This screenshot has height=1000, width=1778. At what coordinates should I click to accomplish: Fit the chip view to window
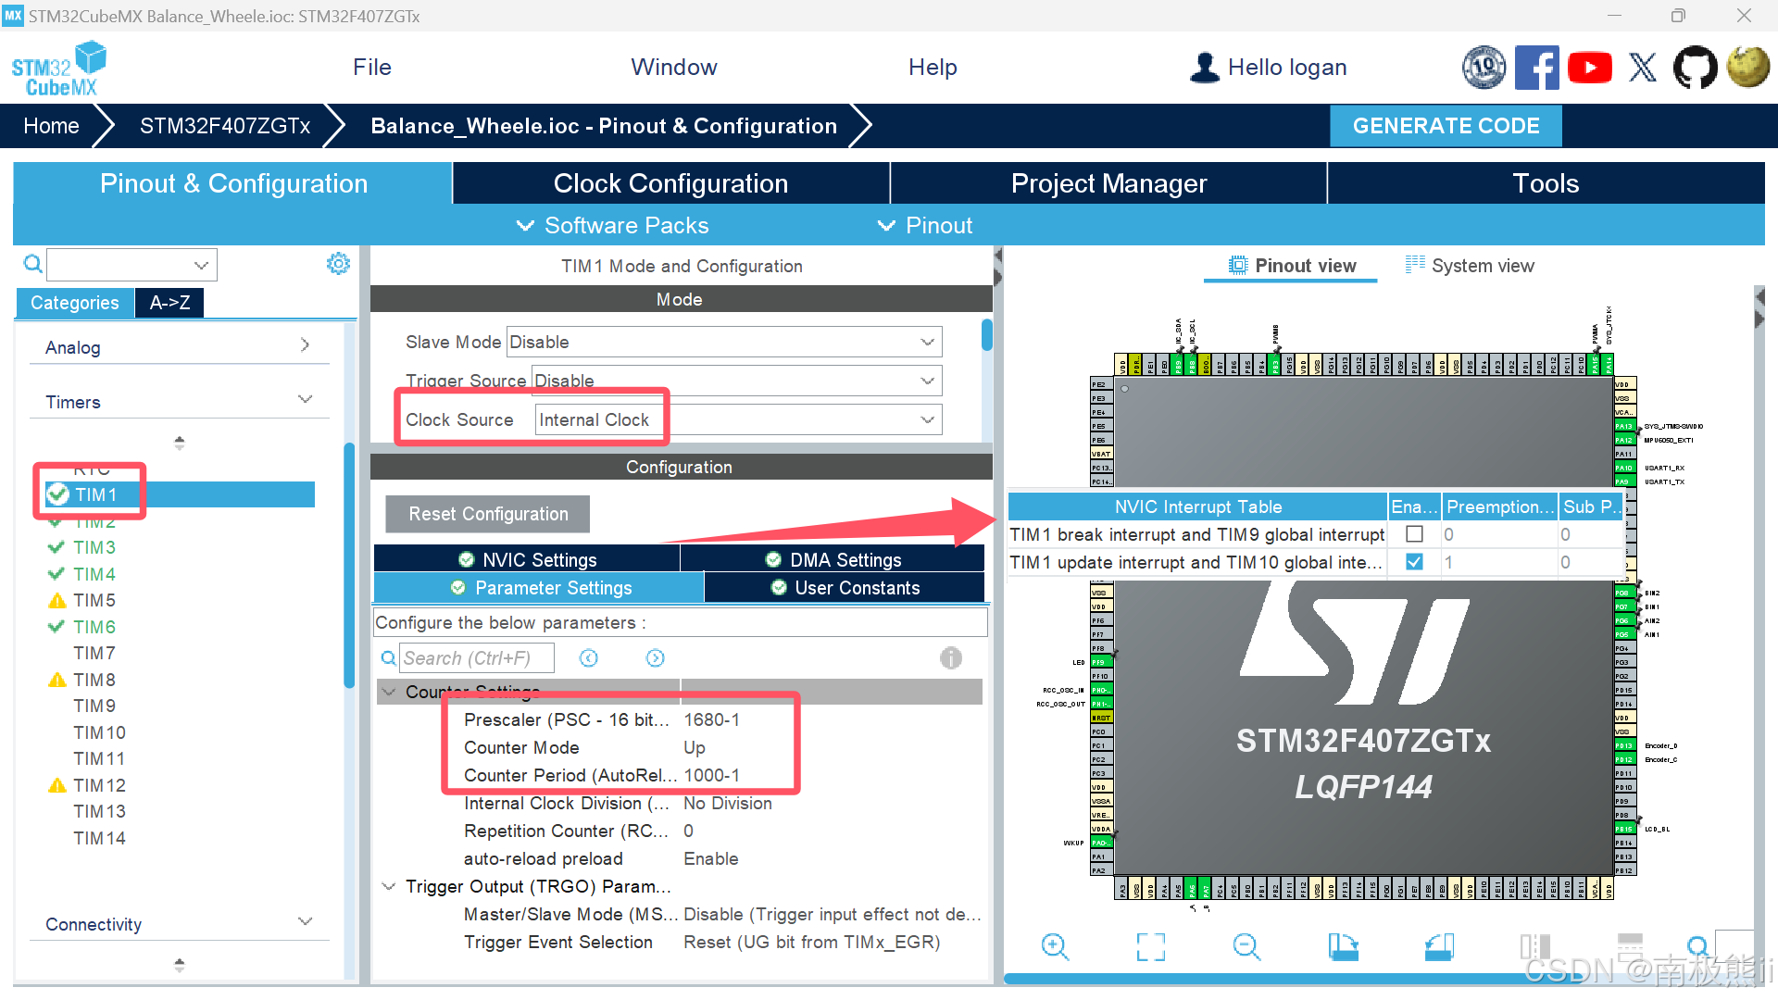1151,946
